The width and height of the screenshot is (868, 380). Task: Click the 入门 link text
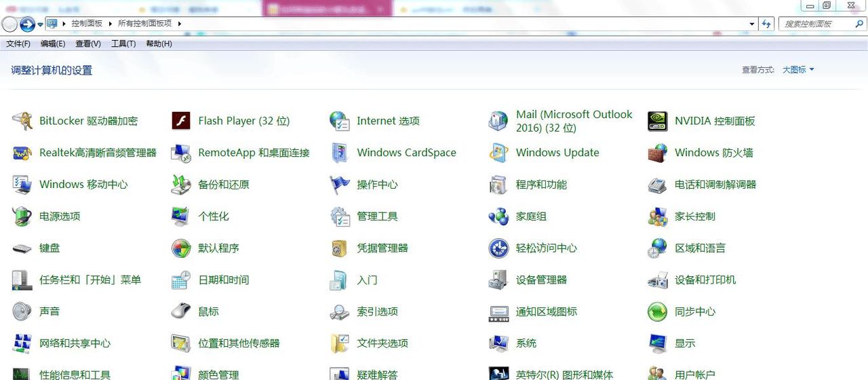(x=367, y=280)
